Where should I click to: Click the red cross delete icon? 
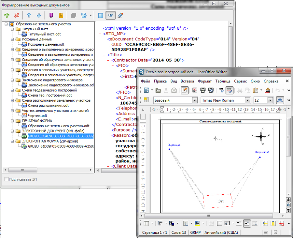coord(17,15)
